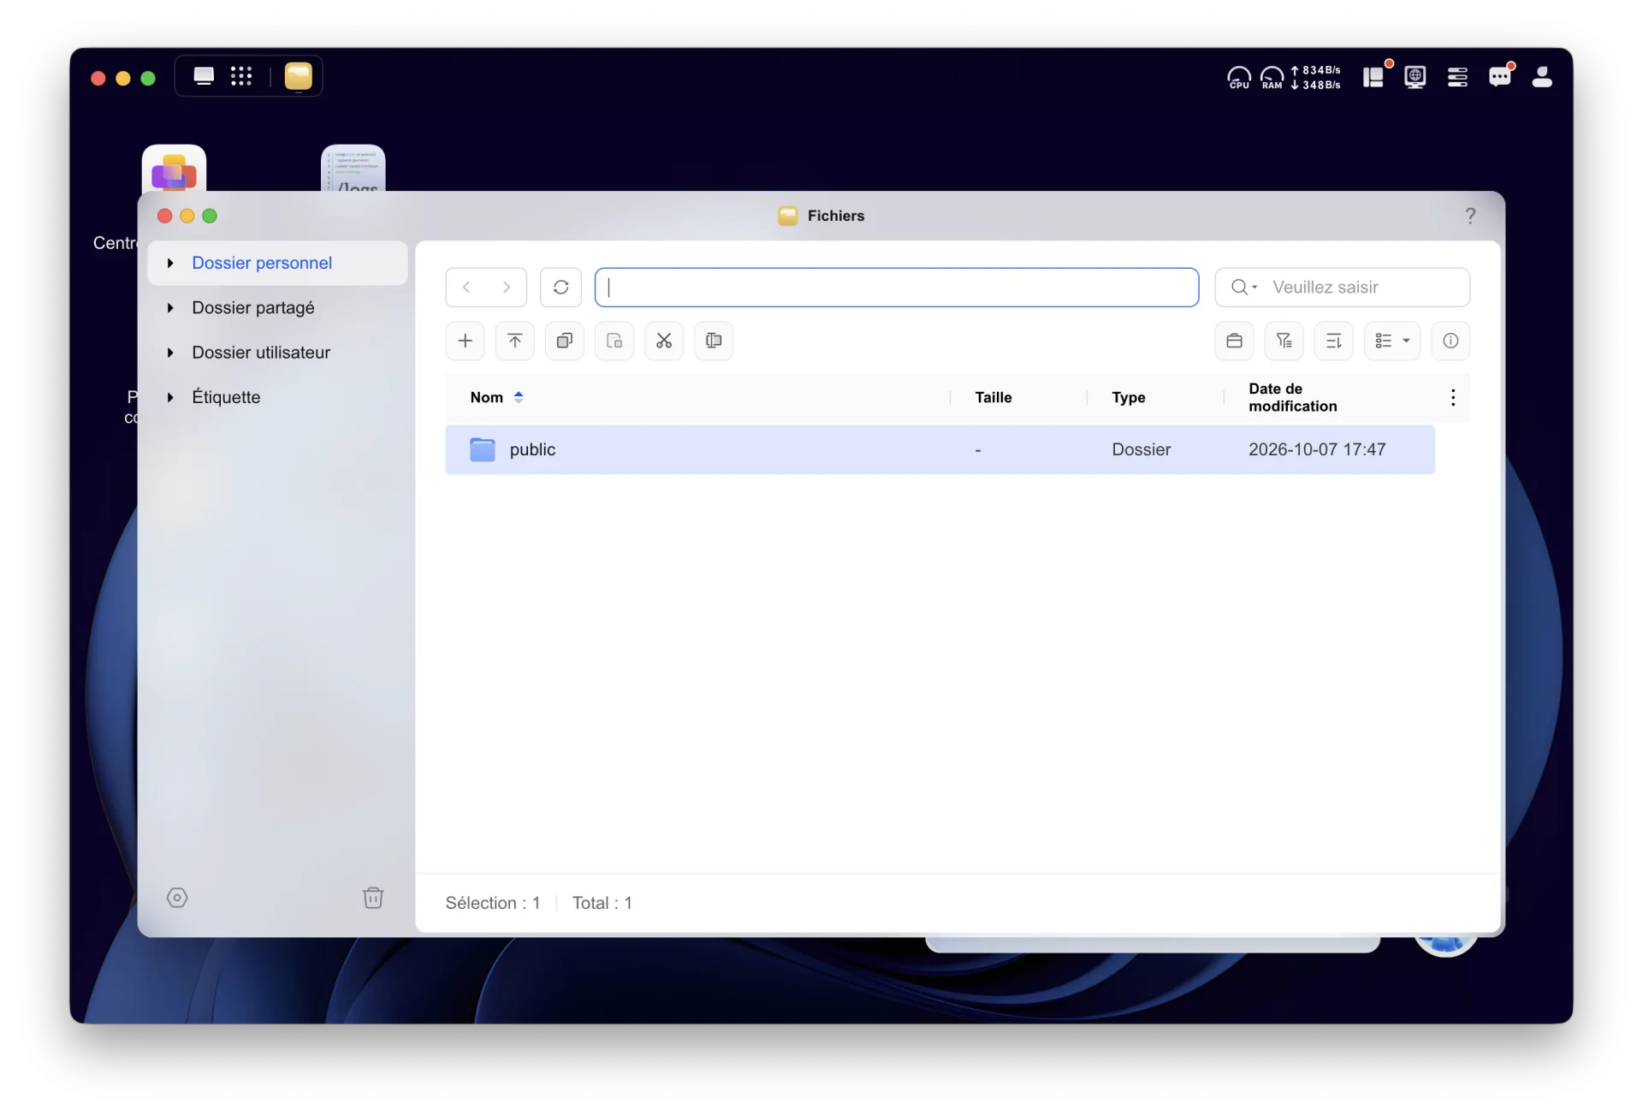Sort by the Taille column header
Screen dimensions: 1643x1116
point(993,397)
